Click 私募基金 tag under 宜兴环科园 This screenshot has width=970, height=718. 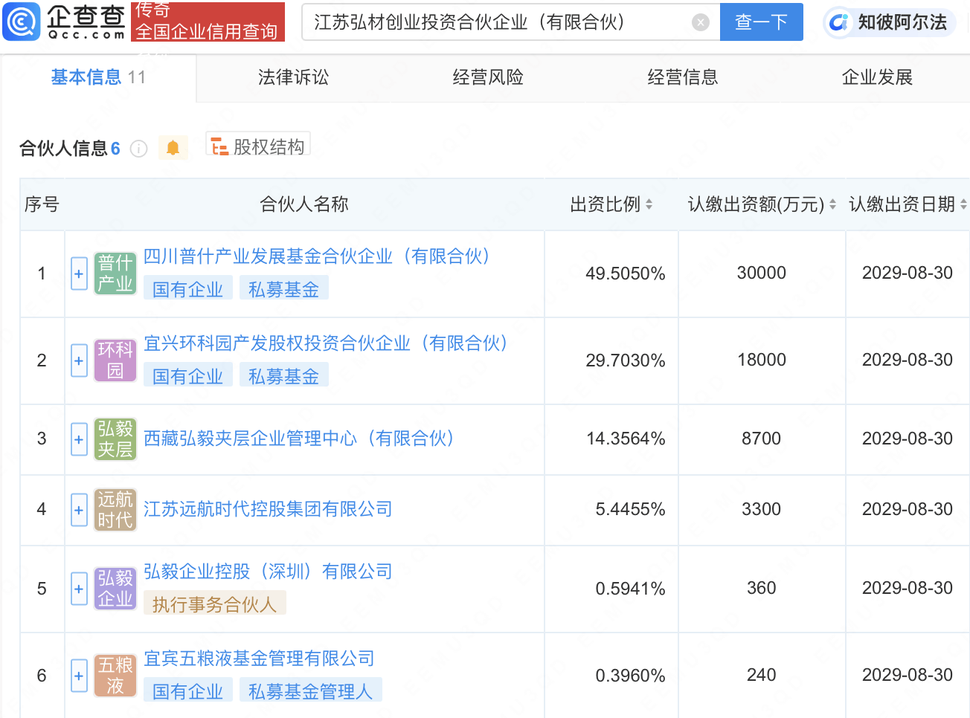pyautogui.click(x=284, y=376)
